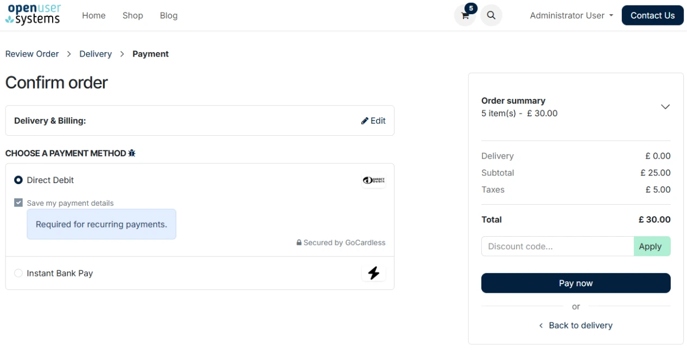Open the Blog menu item

[169, 16]
